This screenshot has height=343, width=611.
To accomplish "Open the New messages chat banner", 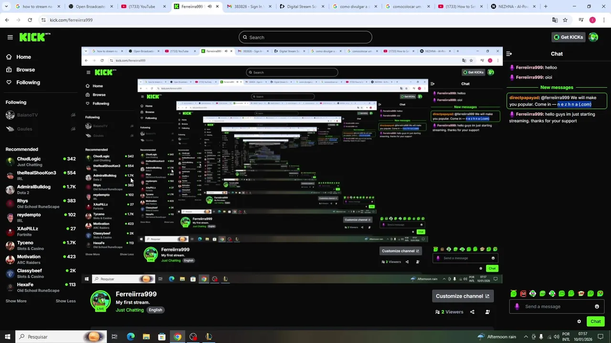I will pos(557,88).
